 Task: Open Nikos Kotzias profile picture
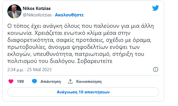point(14,11)
